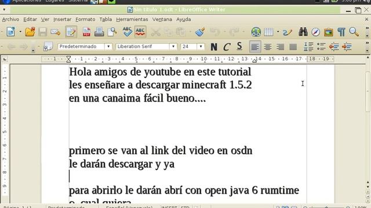Viewport: 371px width, 208px height.
Task: Toggle numbered list icon
Action: pos(308,47)
